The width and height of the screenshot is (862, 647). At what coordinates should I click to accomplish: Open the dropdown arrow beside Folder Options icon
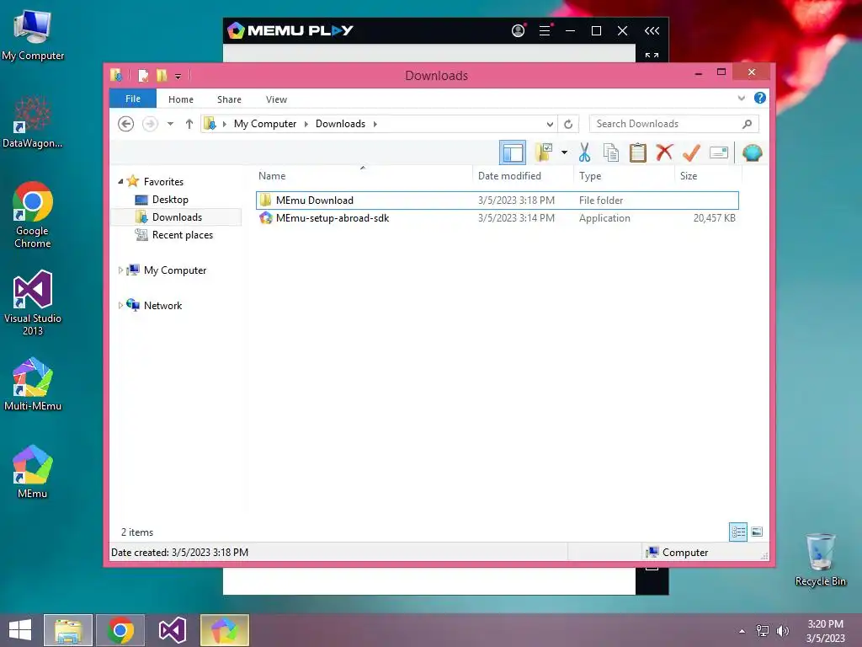pos(564,152)
